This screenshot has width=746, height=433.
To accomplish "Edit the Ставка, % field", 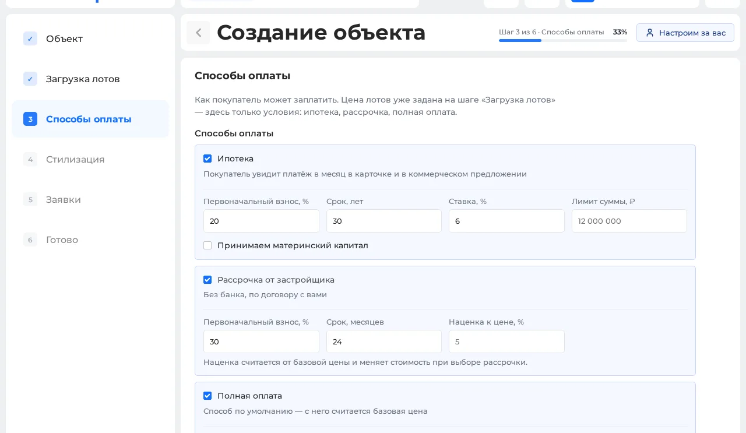I will (x=506, y=221).
